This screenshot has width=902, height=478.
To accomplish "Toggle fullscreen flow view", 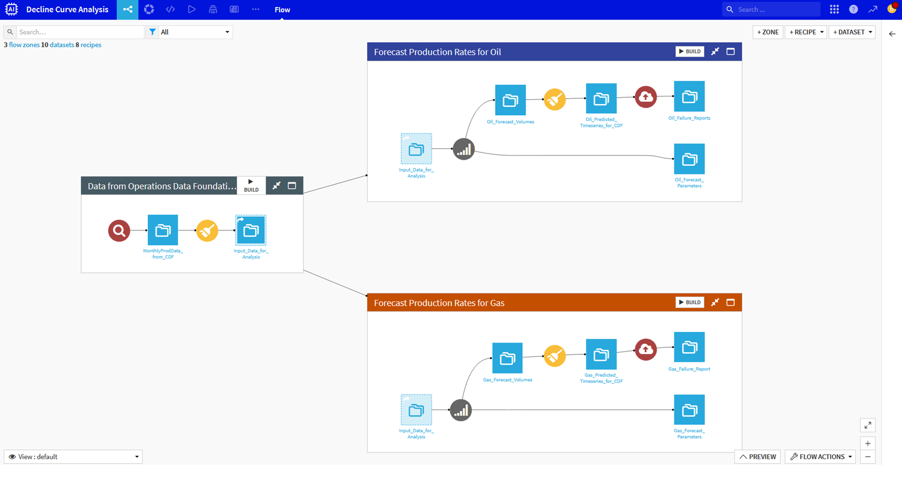I will 868,425.
